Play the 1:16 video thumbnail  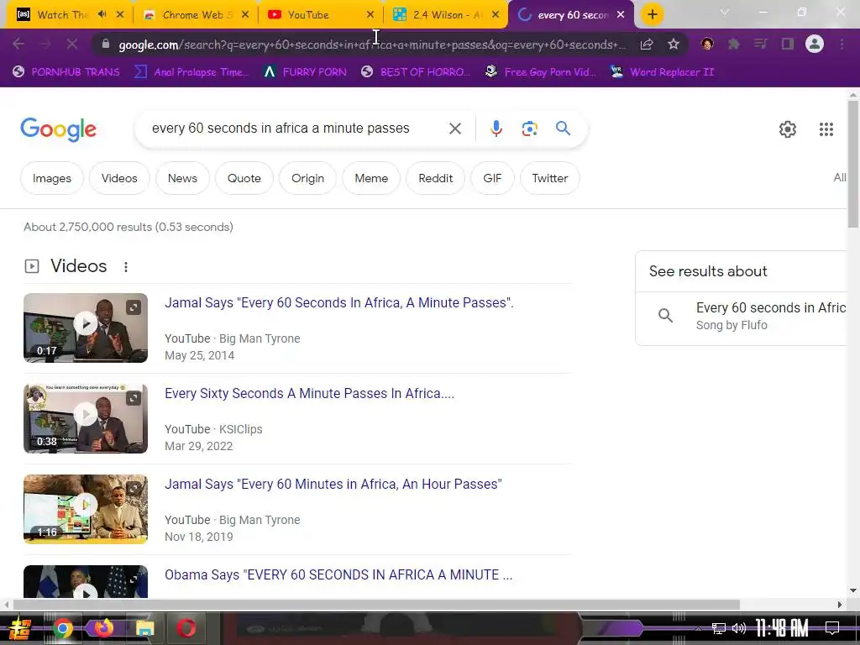pos(86,509)
